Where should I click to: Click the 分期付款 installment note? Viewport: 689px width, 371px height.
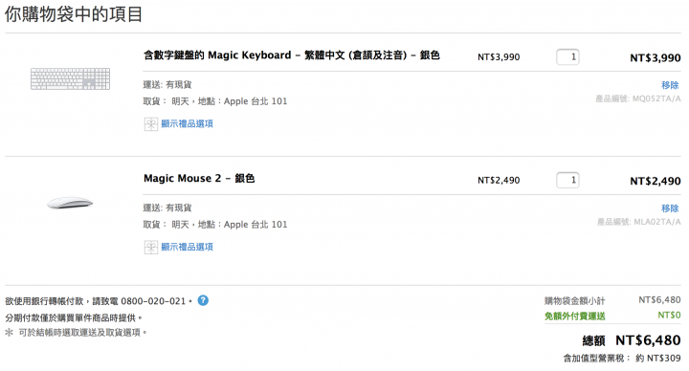coord(75,317)
